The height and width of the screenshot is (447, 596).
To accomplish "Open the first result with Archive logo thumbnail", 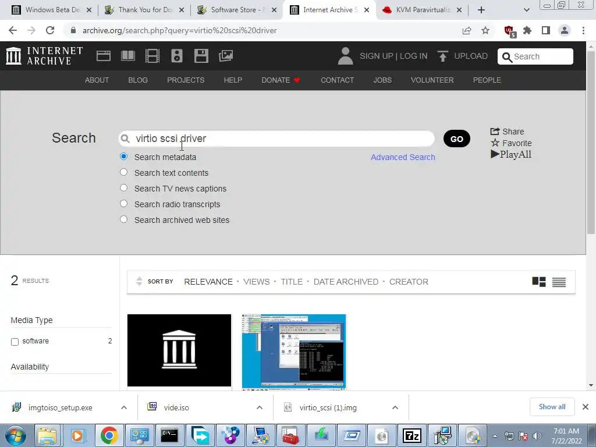I will pos(179,350).
